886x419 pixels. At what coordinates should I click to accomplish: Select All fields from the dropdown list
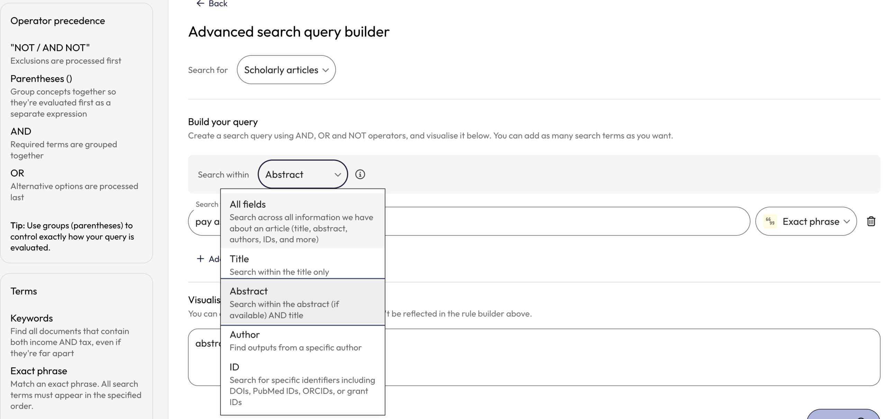point(302,220)
